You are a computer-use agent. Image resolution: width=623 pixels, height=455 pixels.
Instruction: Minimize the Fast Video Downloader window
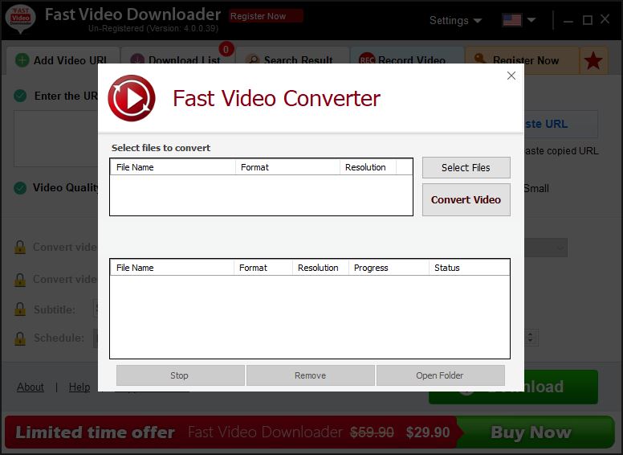(x=568, y=20)
